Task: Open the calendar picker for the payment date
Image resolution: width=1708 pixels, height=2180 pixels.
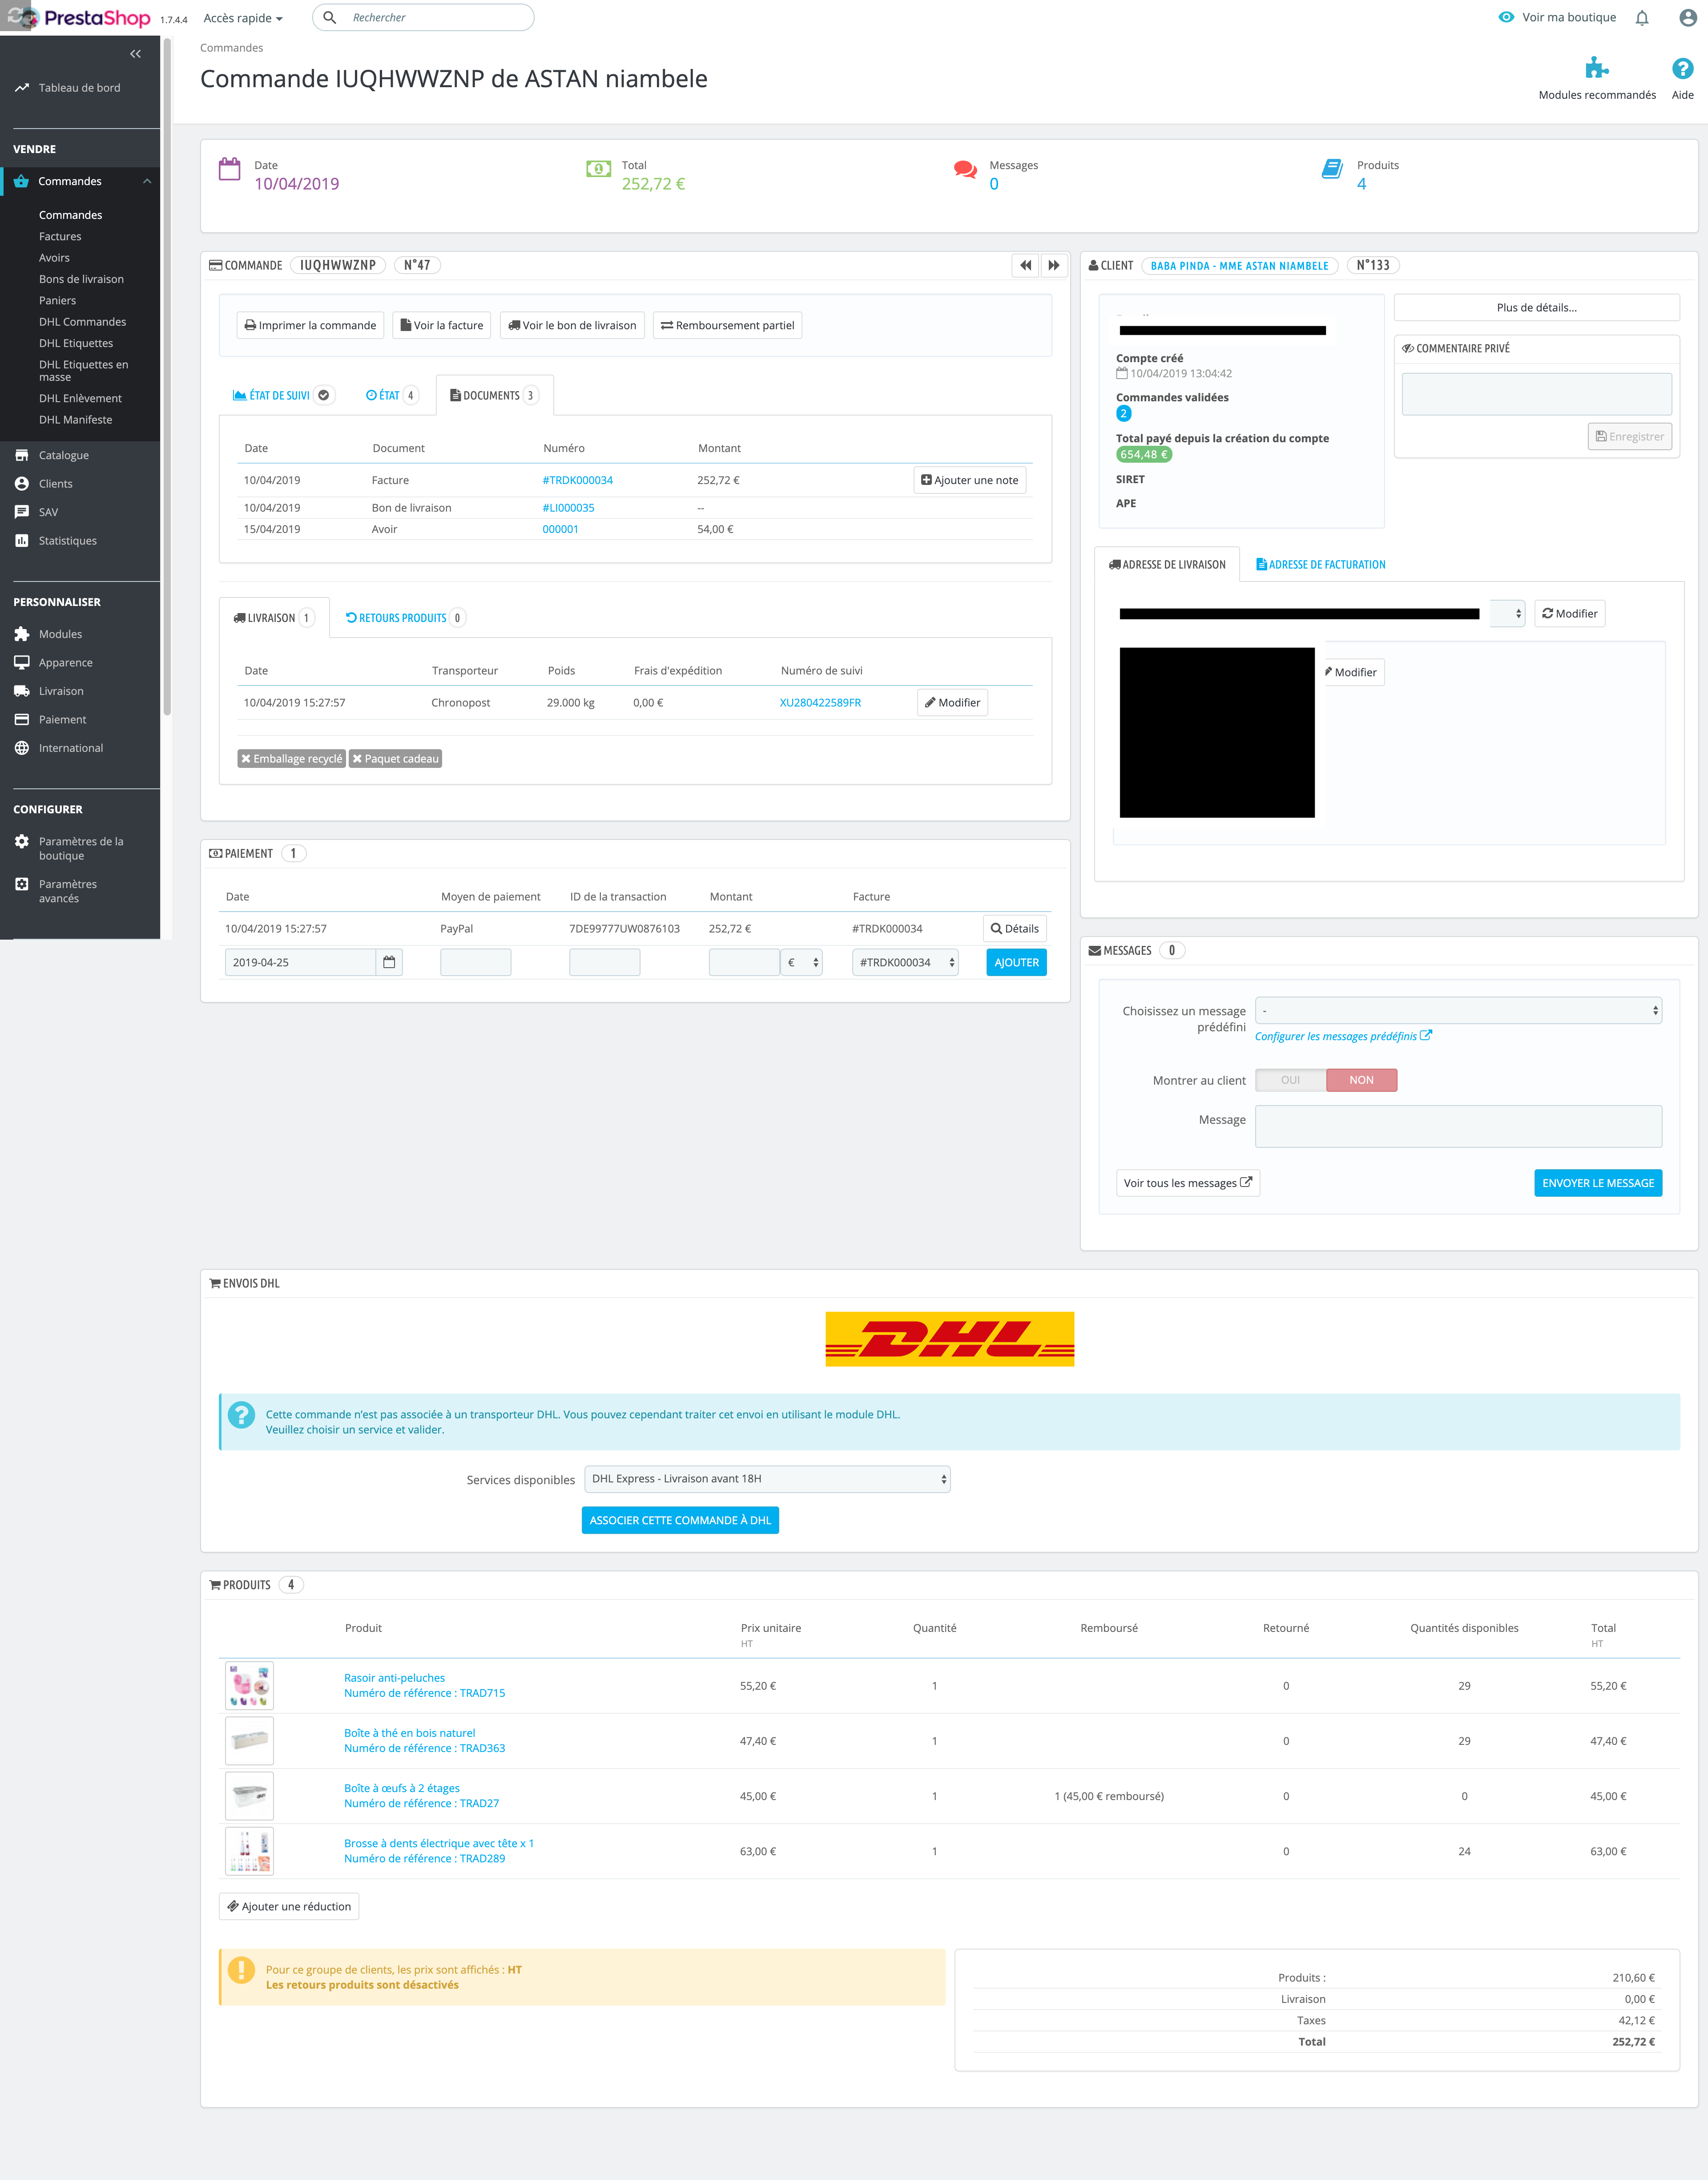Action: 390,961
